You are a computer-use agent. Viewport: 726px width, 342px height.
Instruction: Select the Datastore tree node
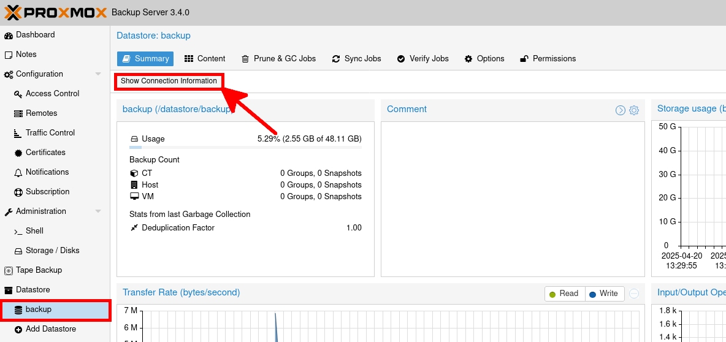(32, 290)
